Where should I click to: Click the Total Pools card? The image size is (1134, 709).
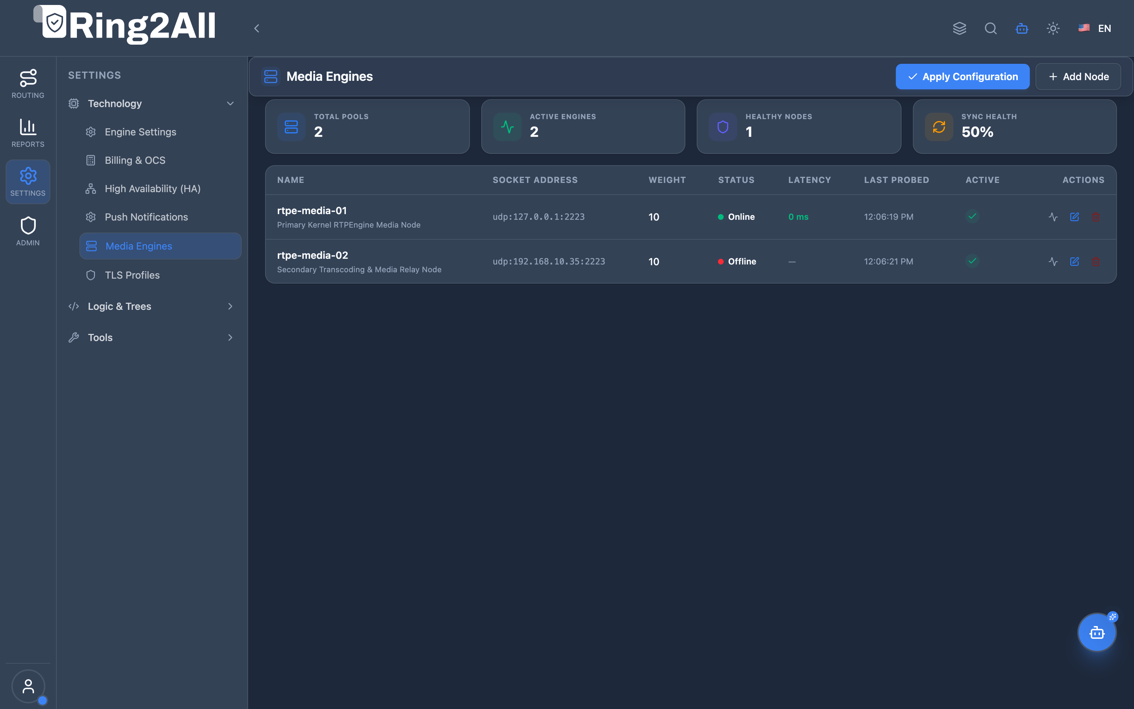click(x=367, y=127)
